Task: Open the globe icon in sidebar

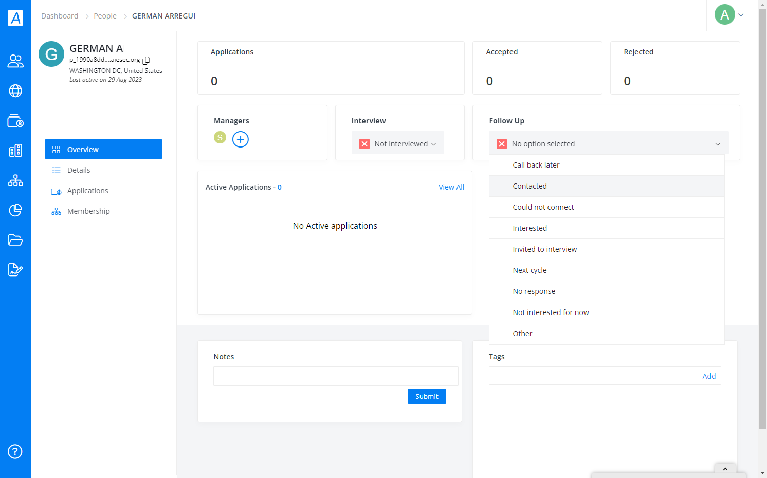Action: coord(15,91)
